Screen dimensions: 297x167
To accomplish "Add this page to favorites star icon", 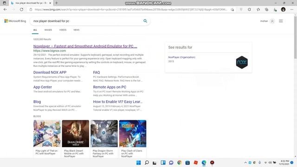I will (232, 9).
